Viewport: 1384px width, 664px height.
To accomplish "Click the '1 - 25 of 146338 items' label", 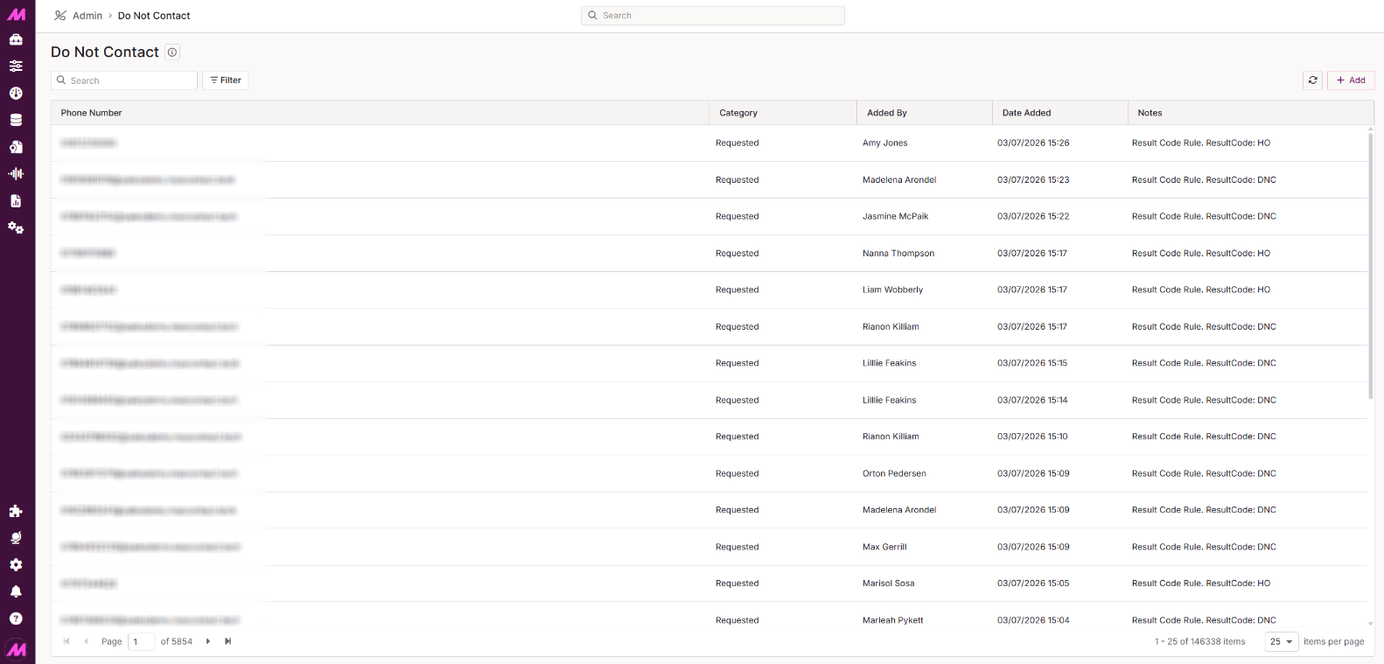I will click(1199, 641).
